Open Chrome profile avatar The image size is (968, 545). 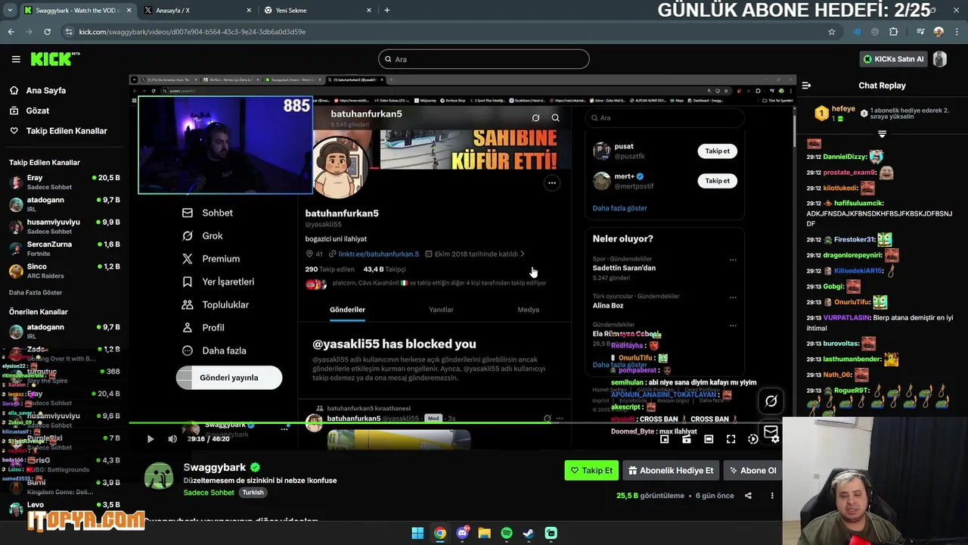point(939,32)
